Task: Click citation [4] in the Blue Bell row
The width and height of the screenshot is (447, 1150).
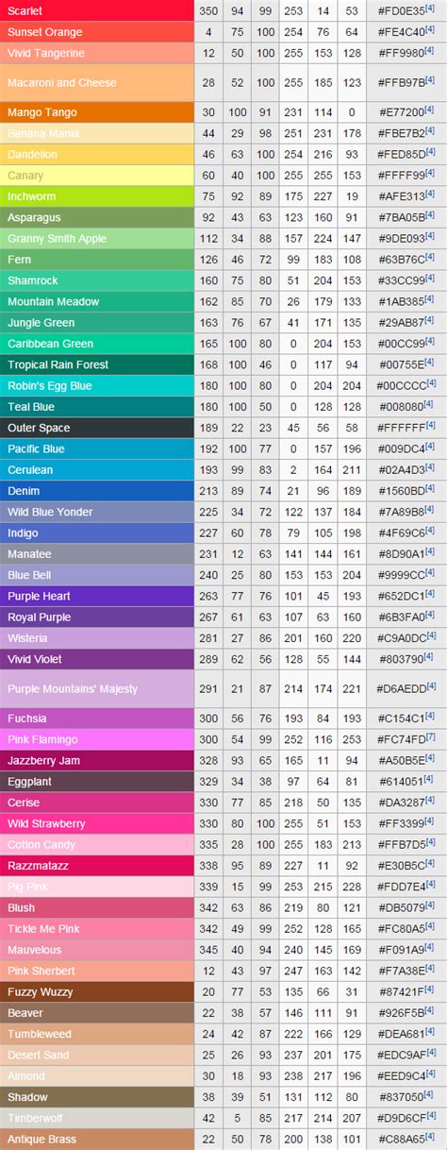Action: click(x=430, y=572)
